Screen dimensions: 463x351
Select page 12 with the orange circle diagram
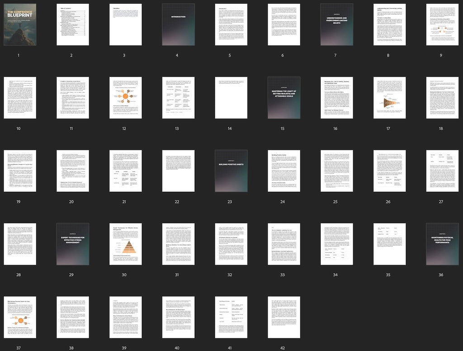(x=124, y=98)
